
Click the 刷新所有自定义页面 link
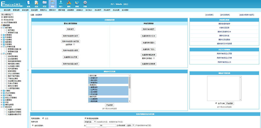pos(224,54)
